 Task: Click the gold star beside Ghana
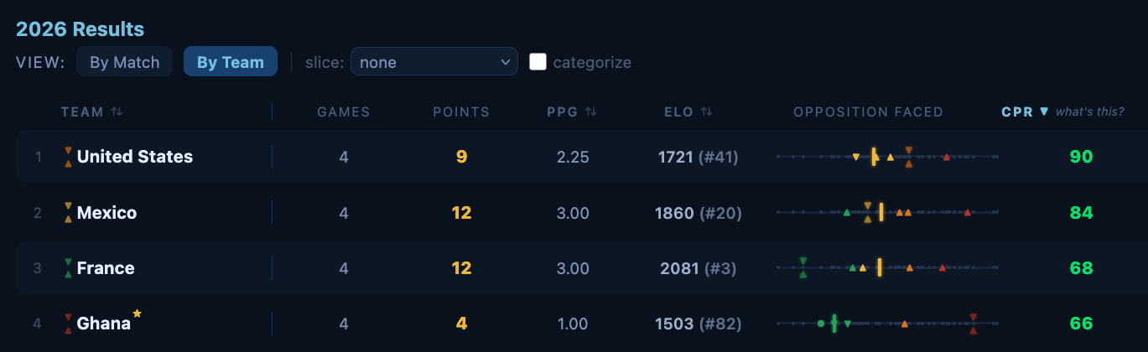pos(138,314)
